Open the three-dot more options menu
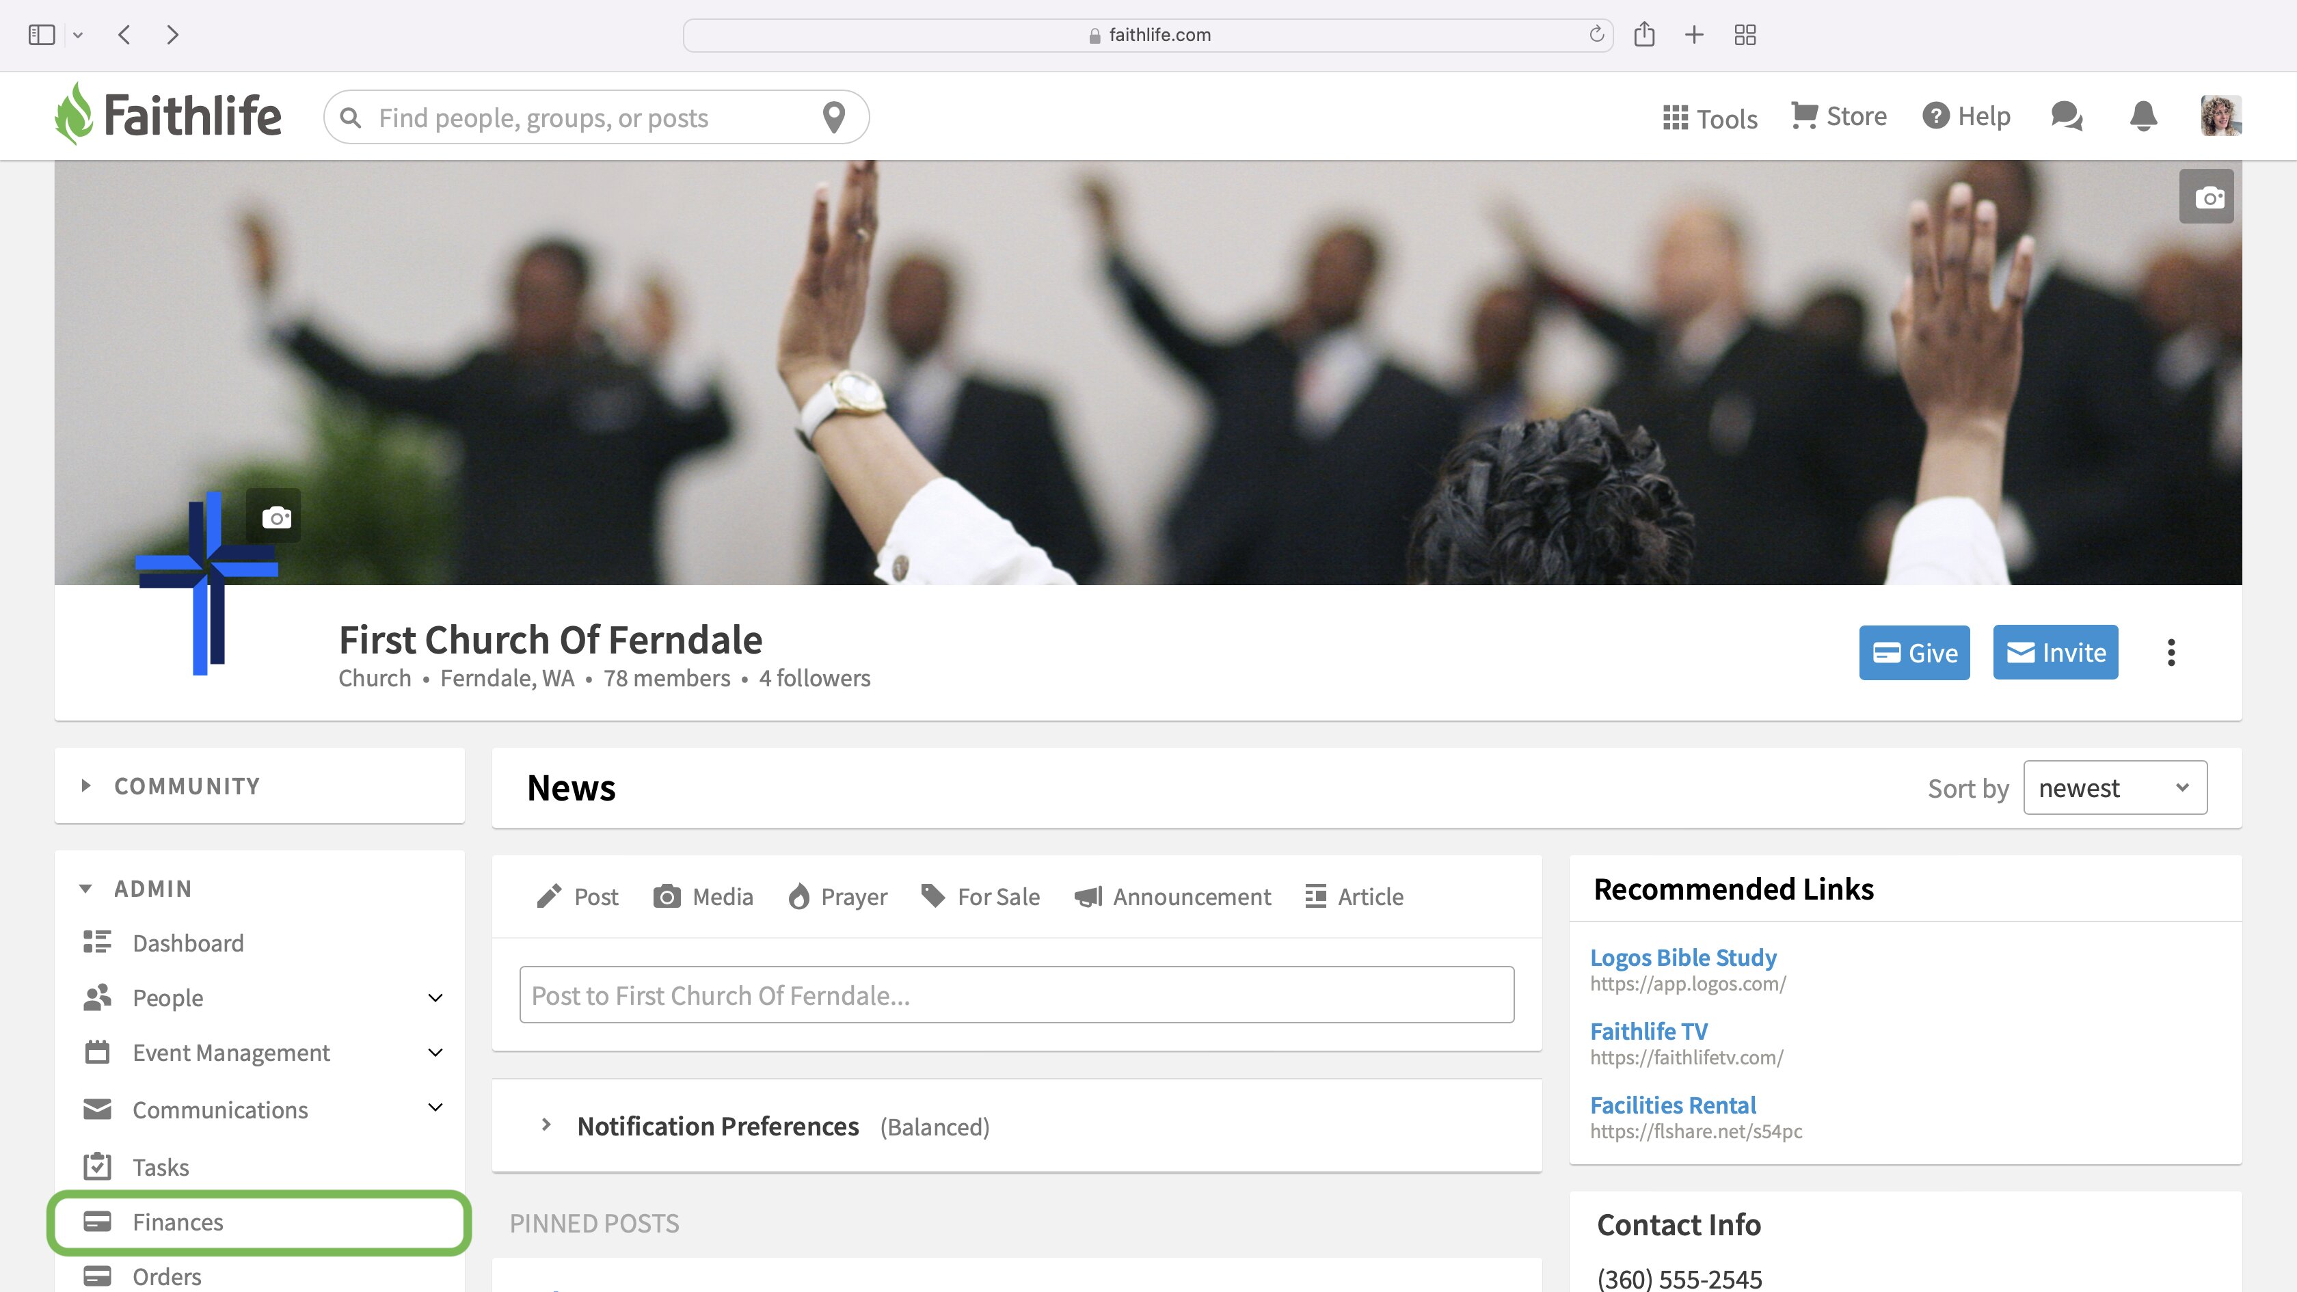 click(2171, 653)
